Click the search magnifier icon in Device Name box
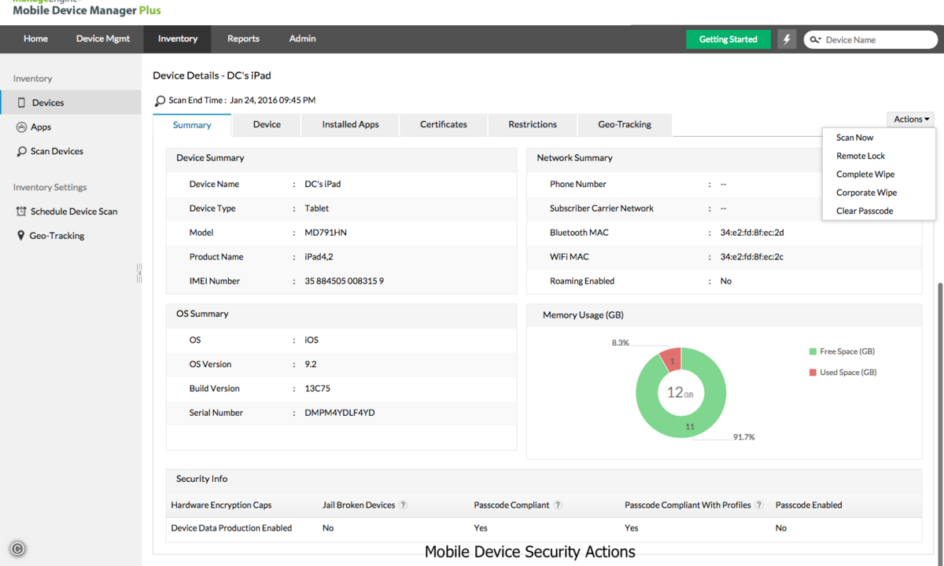This screenshot has width=944, height=566. [x=816, y=39]
